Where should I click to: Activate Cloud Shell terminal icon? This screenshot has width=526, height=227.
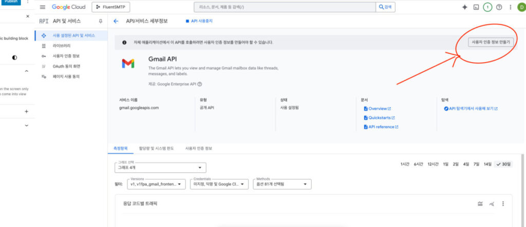476,7
